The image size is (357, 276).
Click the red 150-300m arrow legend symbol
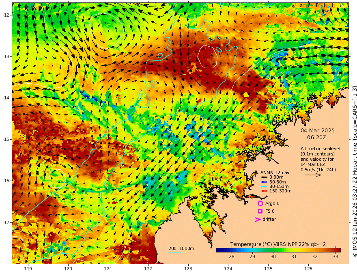click(264, 191)
